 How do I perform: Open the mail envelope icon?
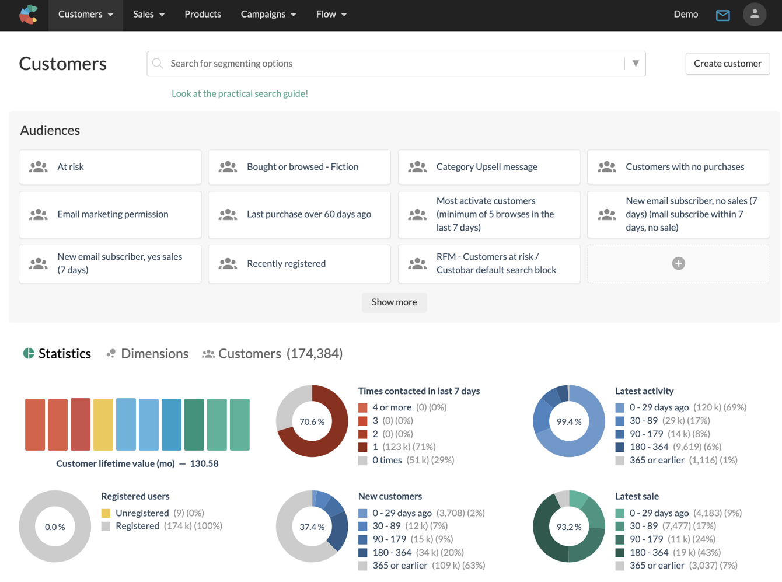(722, 15)
